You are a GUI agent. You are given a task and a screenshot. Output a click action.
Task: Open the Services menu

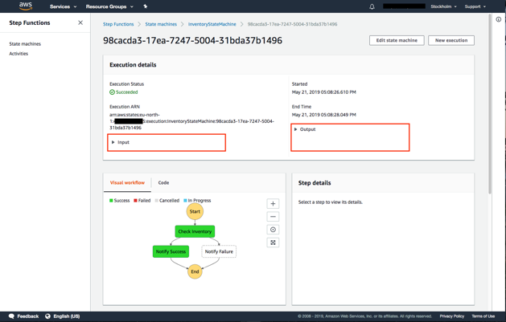[x=64, y=6]
